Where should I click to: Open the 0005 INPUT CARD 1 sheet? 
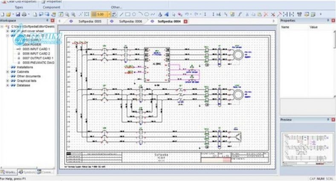[x=36, y=49]
